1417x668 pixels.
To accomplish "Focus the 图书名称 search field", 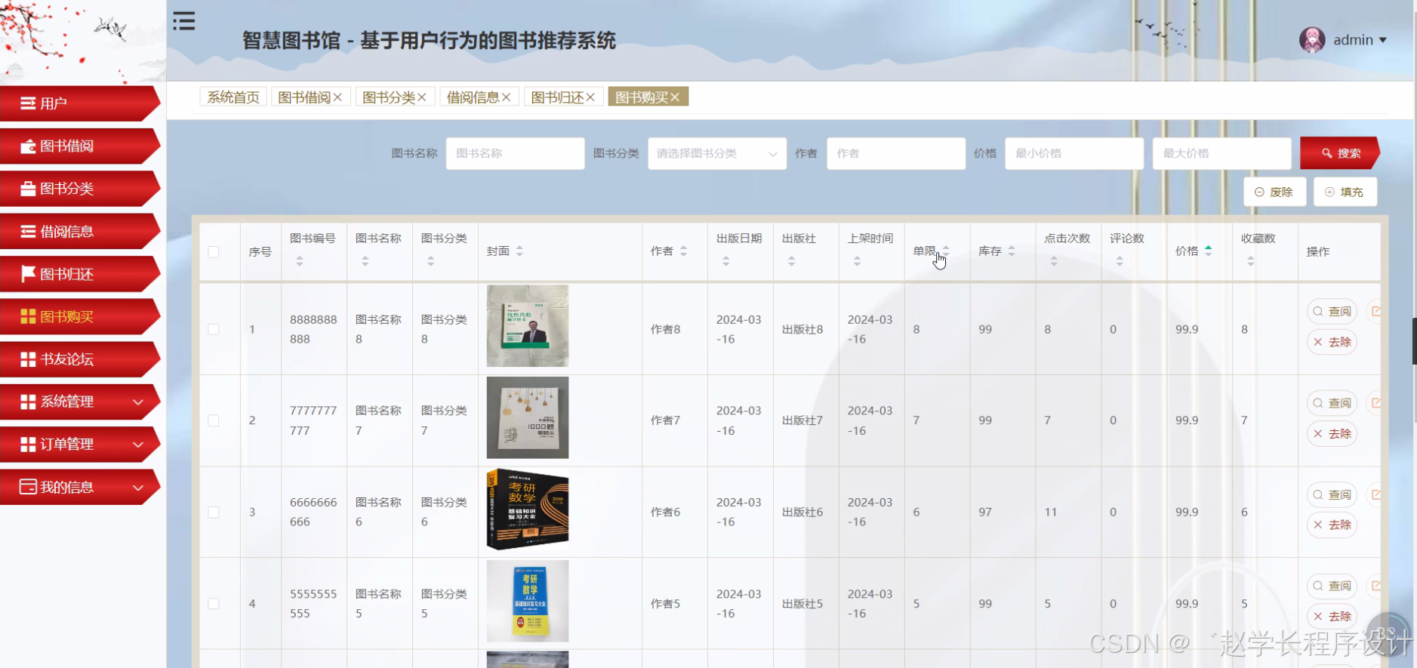I will pos(515,153).
